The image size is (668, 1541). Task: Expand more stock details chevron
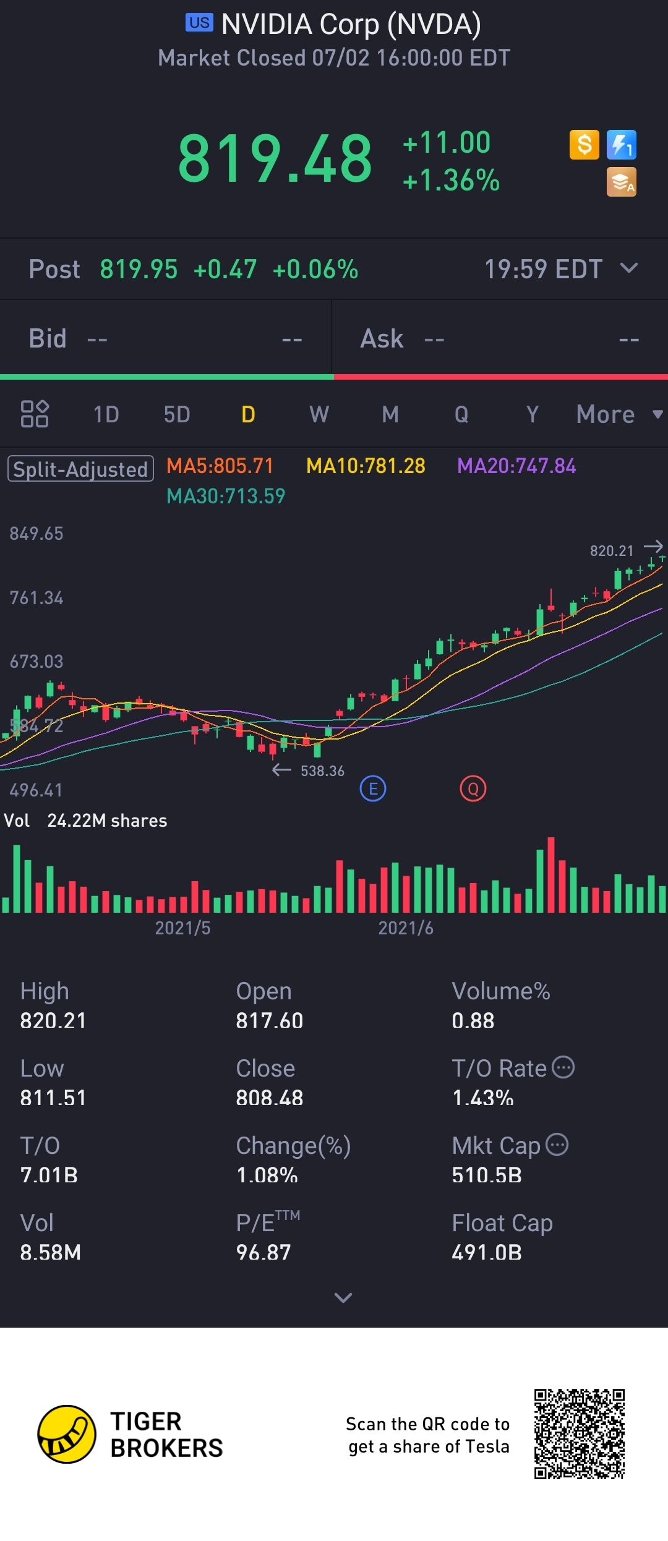[343, 1297]
